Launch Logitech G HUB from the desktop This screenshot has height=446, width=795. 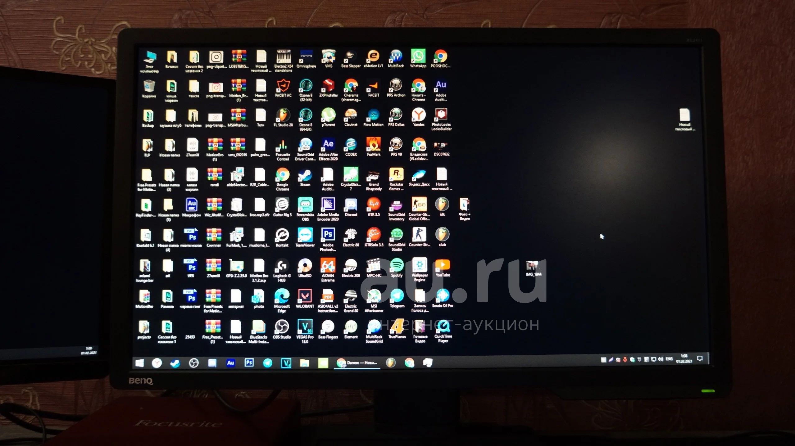(x=282, y=270)
